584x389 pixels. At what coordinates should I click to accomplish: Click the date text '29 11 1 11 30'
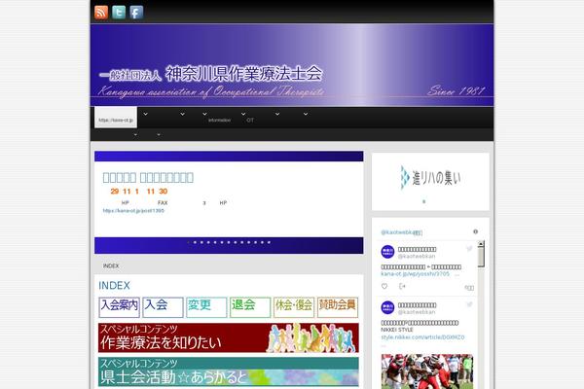pyautogui.click(x=139, y=192)
